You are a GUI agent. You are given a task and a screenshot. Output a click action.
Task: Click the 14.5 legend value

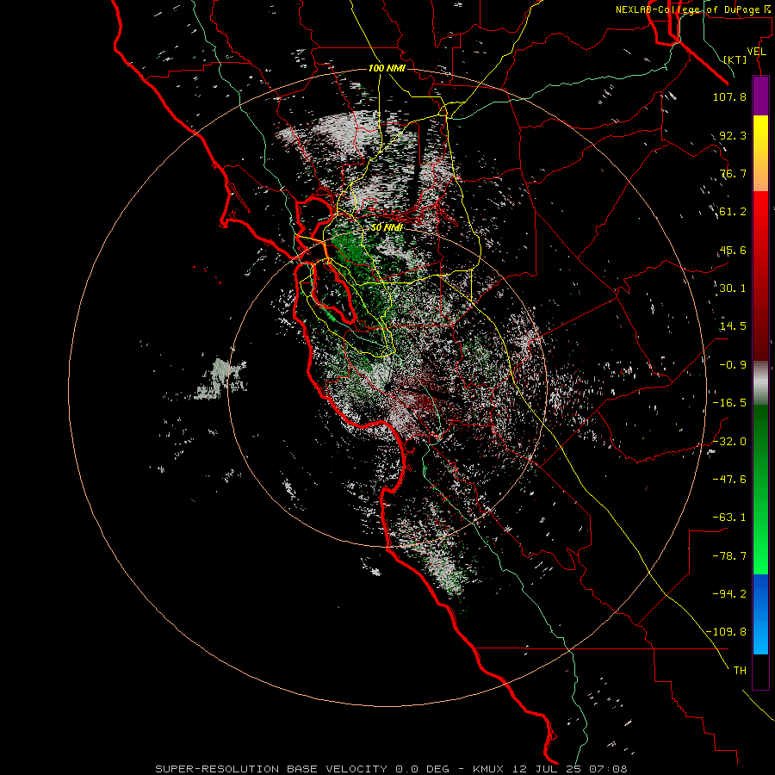(733, 326)
